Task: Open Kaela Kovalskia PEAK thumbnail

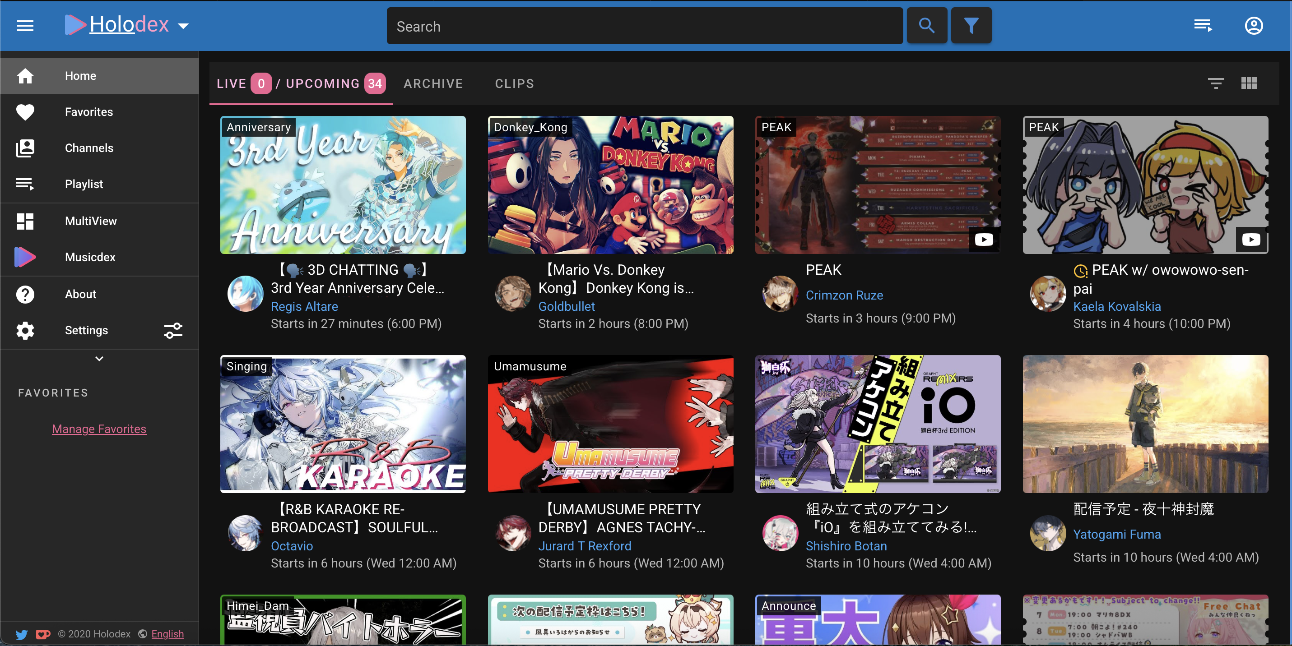Action: pos(1146,185)
